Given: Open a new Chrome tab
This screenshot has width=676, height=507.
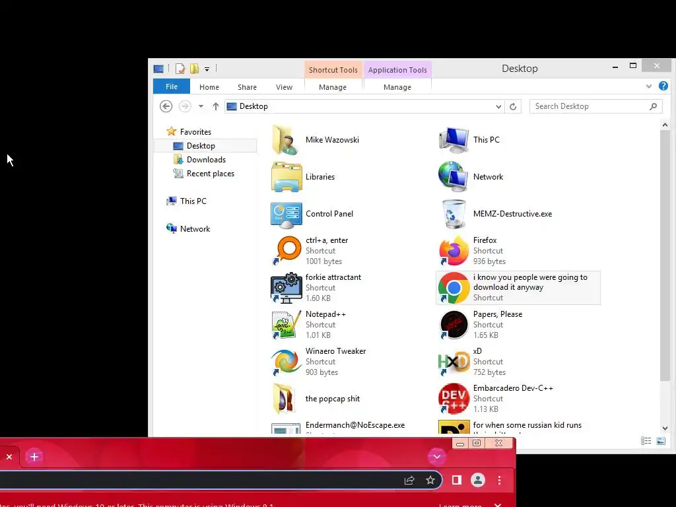Looking at the screenshot, I should (34, 457).
